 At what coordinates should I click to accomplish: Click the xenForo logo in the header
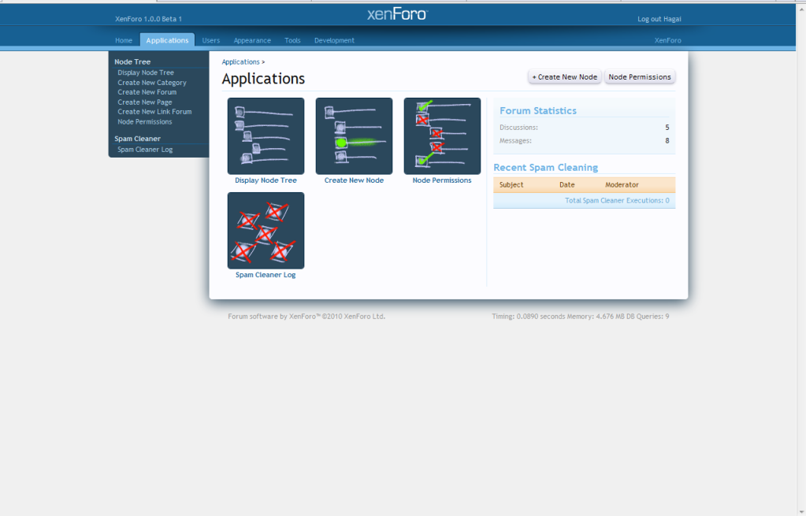pos(397,14)
